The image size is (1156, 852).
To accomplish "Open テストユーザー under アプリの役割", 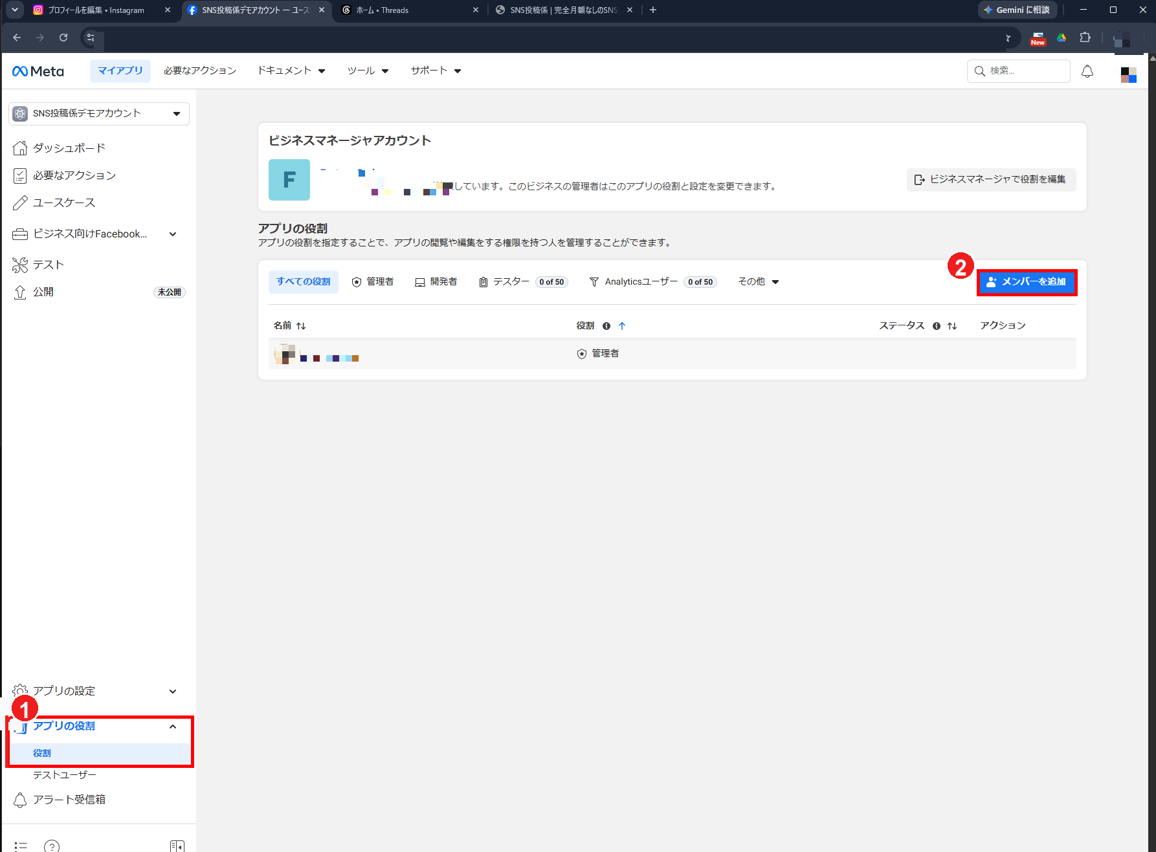I will [65, 775].
